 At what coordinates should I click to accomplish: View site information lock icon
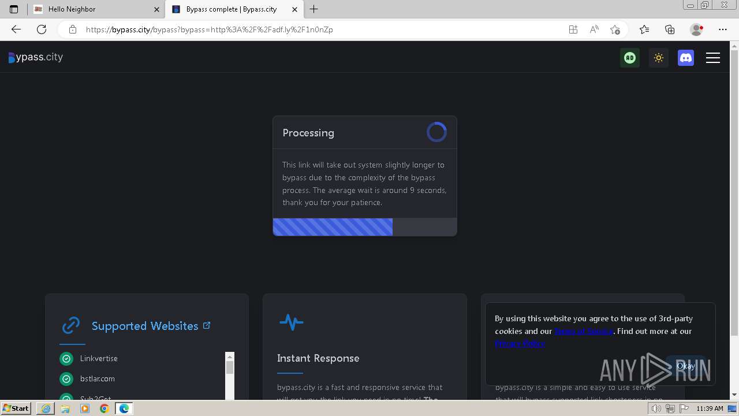(x=73, y=29)
